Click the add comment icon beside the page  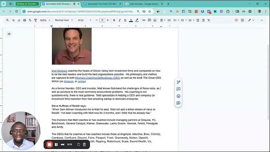[178, 89]
